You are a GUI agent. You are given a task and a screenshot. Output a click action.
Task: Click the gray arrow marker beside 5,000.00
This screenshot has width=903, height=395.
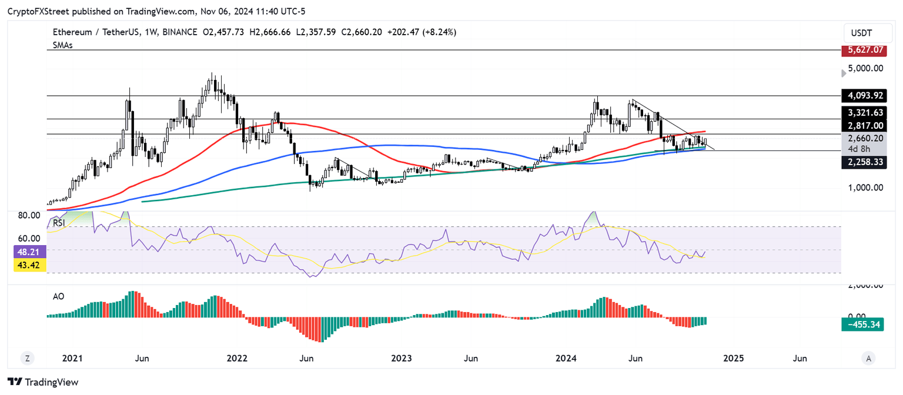[845, 73]
